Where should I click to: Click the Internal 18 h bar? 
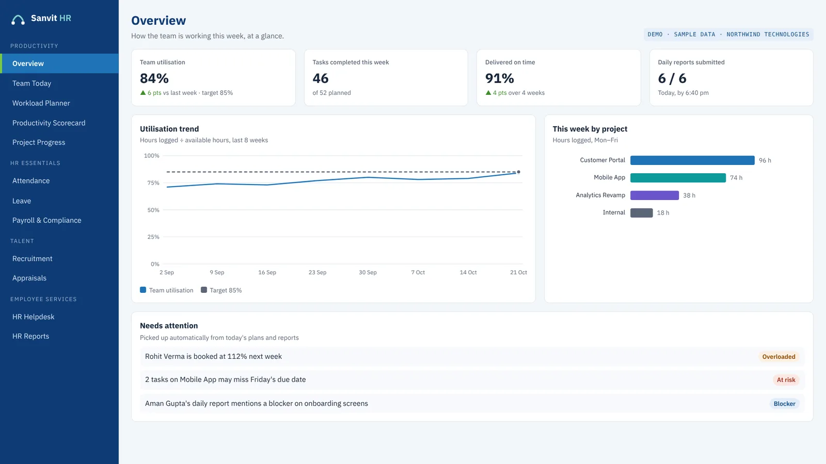pos(642,213)
